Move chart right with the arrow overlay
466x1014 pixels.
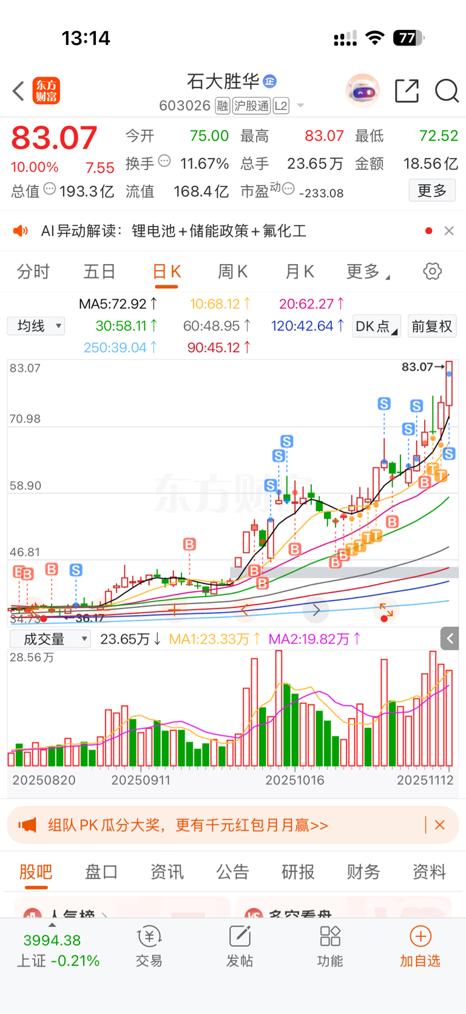pyautogui.click(x=316, y=610)
